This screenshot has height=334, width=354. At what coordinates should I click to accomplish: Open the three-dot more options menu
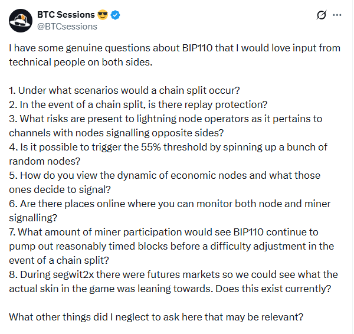(x=337, y=15)
